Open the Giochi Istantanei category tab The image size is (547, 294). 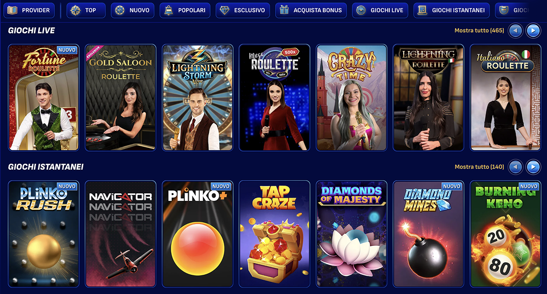click(451, 10)
